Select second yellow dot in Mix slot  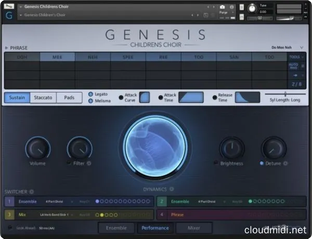[102, 215]
